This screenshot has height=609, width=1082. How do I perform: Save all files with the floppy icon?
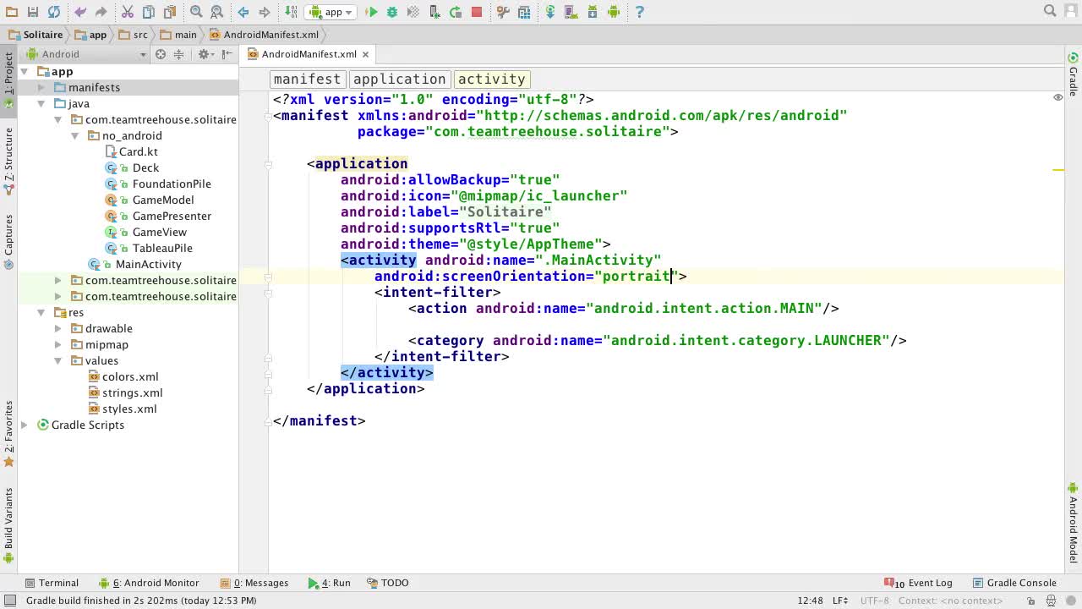point(33,12)
